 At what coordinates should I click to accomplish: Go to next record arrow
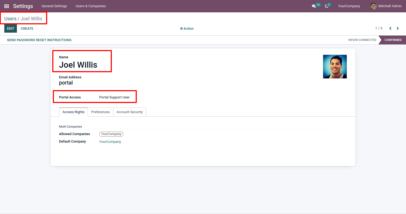tap(398, 28)
